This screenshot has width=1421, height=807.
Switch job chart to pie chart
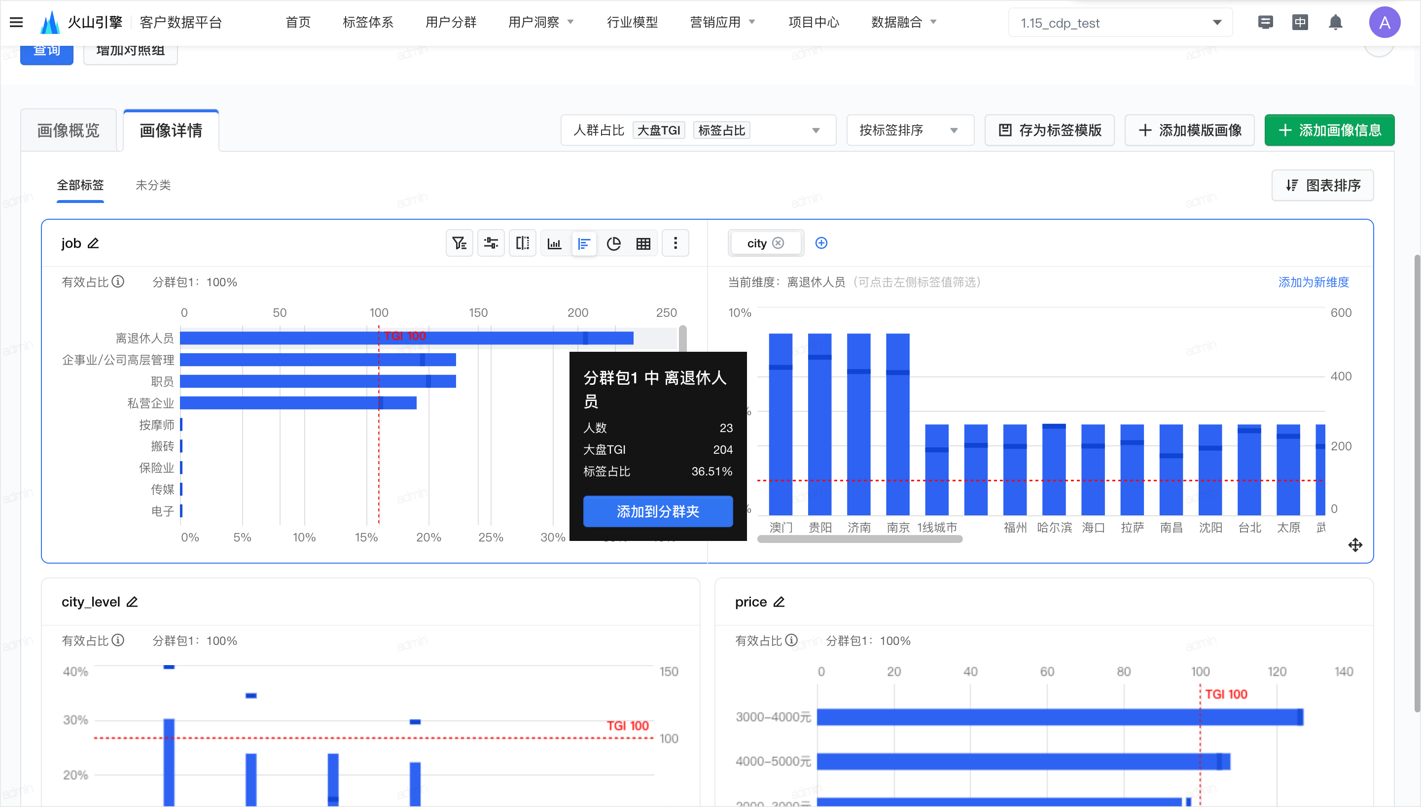point(613,243)
